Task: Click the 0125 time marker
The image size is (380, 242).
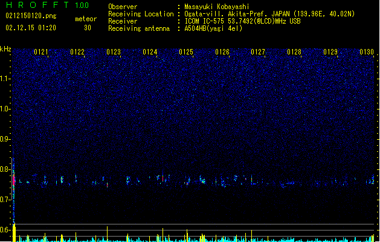Action: pos(186,52)
